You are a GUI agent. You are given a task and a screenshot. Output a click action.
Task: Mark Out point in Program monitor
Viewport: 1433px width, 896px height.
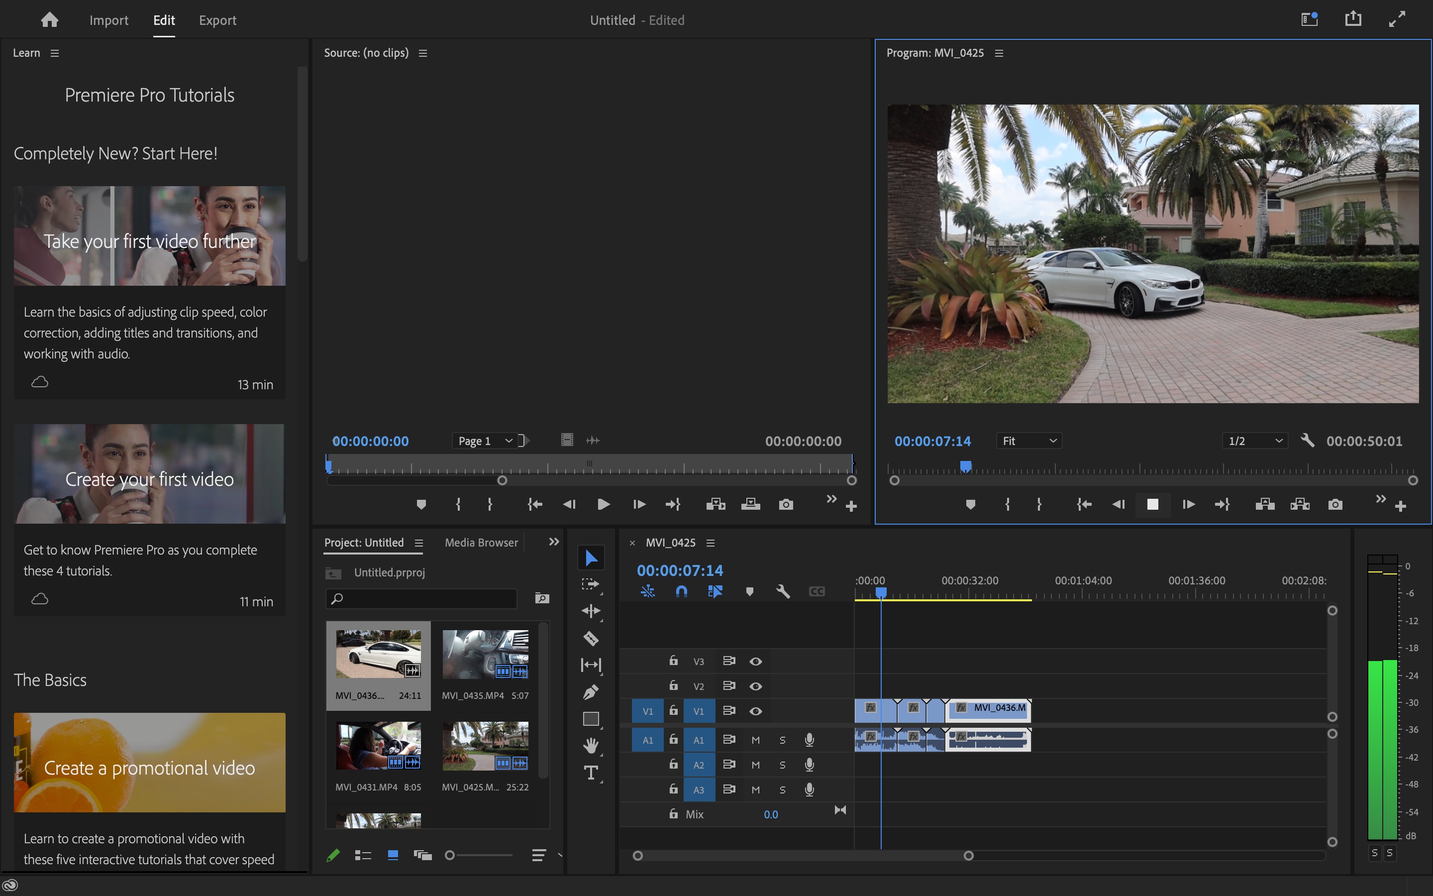[1039, 504]
